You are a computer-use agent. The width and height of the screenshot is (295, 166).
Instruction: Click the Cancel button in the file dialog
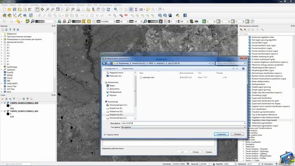pyautogui.click(x=237, y=134)
